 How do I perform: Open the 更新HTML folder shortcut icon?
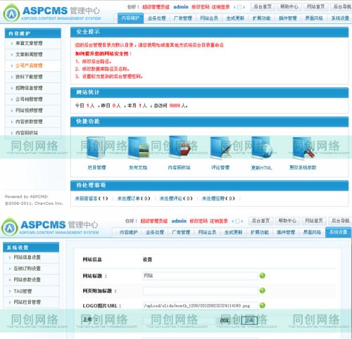261,147
